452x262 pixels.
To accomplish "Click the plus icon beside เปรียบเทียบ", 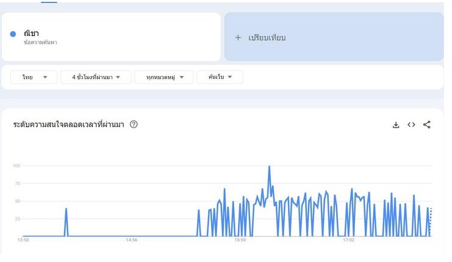I will [x=238, y=38].
